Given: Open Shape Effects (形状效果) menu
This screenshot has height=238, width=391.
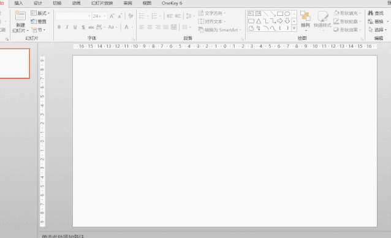Looking at the screenshot, I should [347, 30].
